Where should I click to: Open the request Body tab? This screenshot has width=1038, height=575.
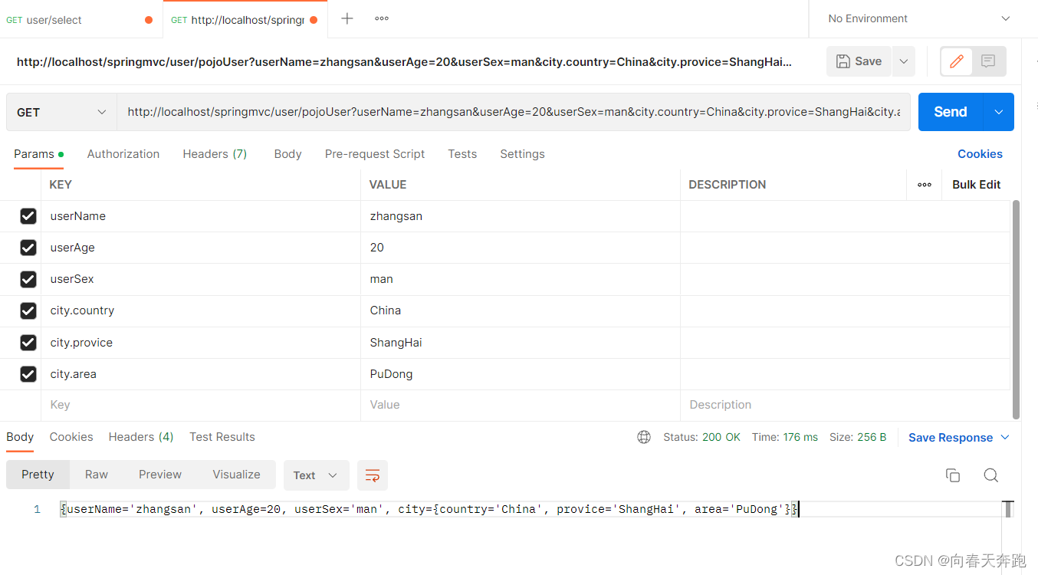(287, 154)
